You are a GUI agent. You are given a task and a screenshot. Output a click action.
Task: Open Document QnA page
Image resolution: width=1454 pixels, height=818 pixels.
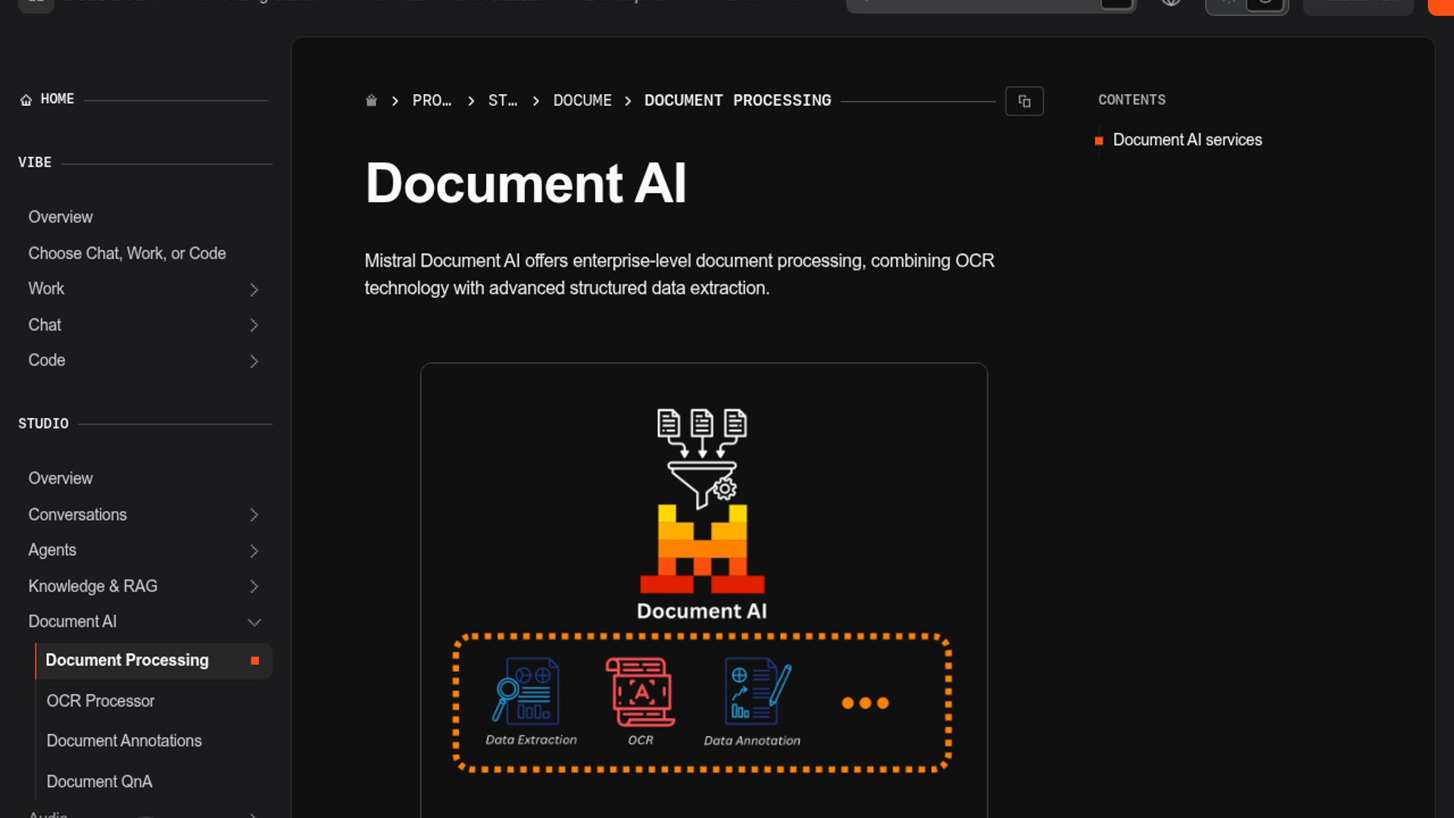click(x=99, y=782)
